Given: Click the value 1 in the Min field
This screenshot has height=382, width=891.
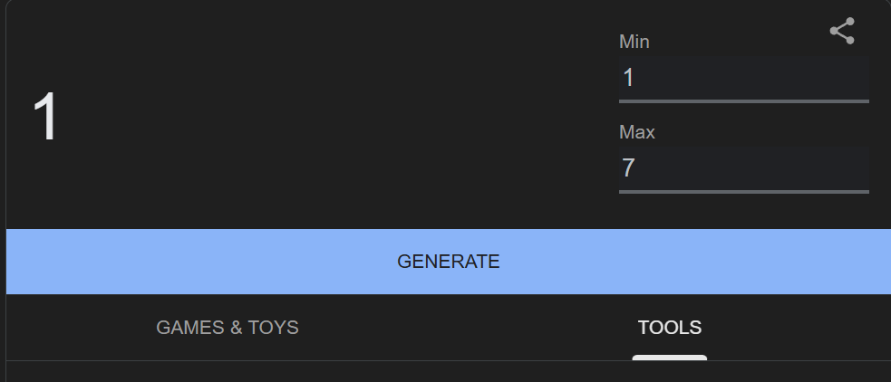Looking at the screenshot, I should (627, 78).
